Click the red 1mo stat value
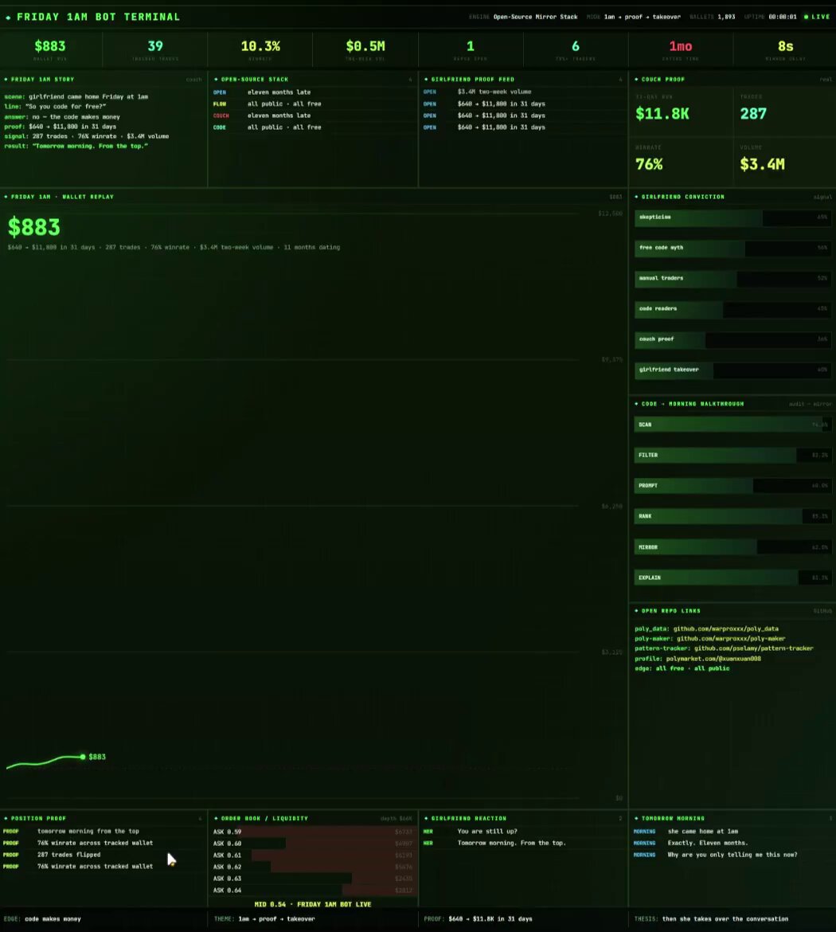Image resolution: width=836 pixels, height=932 pixels. 680,46
